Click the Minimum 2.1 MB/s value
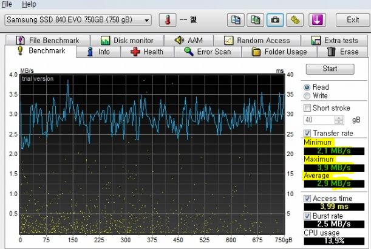Viewport: 371px width, 249px height. tap(334, 151)
